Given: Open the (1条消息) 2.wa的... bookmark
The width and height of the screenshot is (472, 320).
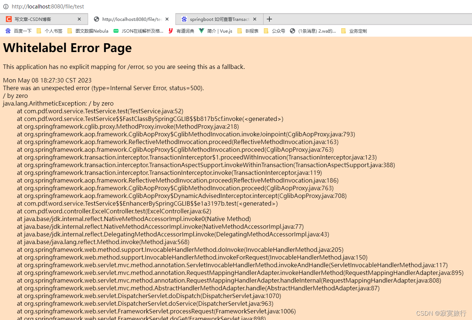Looking at the screenshot, I should pyautogui.click(x=313, y=31).
